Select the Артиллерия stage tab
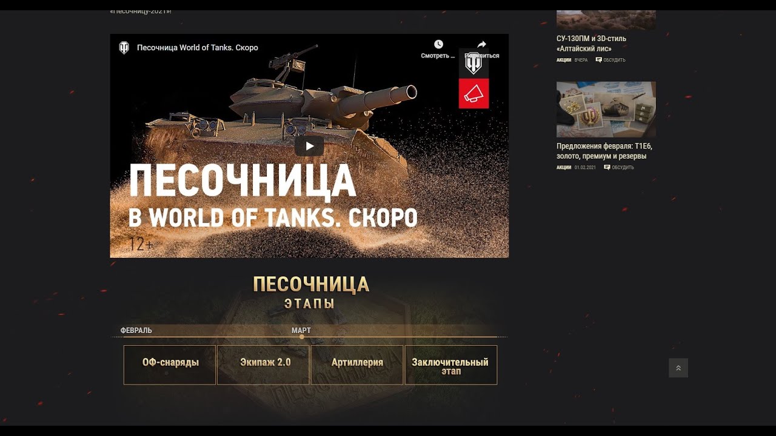 click(357, 365)
